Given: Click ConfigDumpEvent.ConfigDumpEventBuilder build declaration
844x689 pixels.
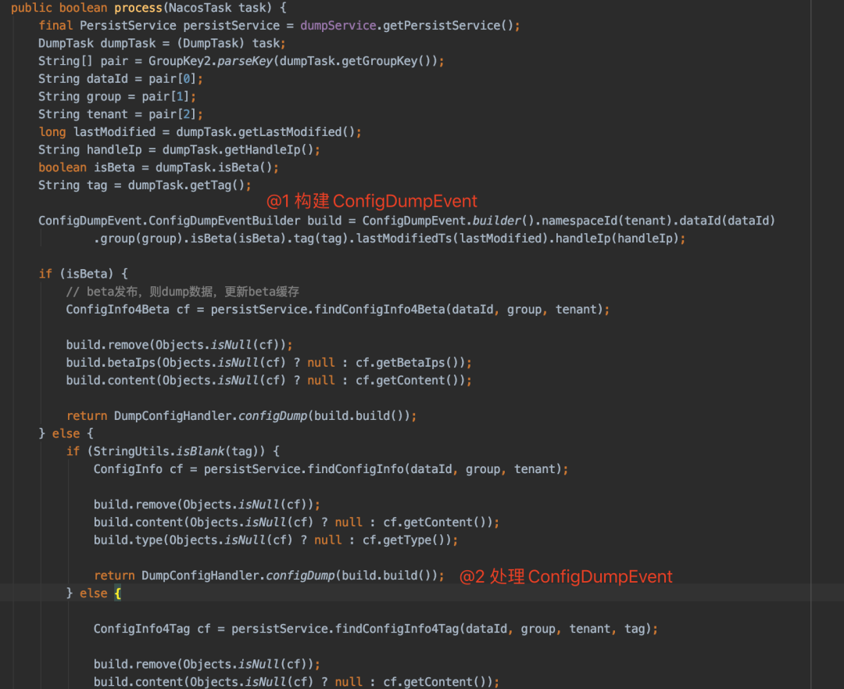Looking at the screenshot, I should pyautogui.click(x=189, y=221).
